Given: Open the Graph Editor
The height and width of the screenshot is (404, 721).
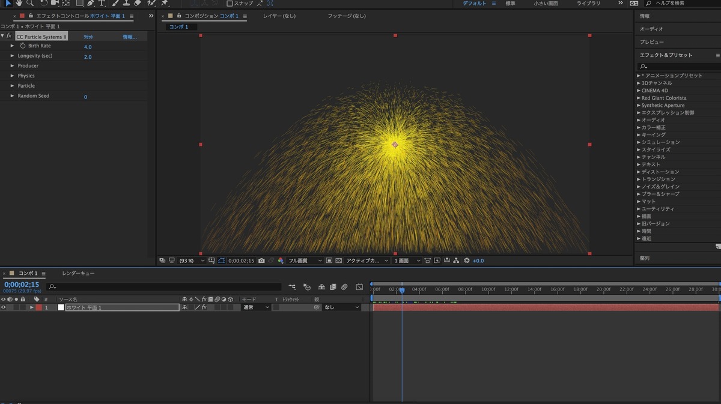Looking at the screenshot, I should tap(359, 287).
